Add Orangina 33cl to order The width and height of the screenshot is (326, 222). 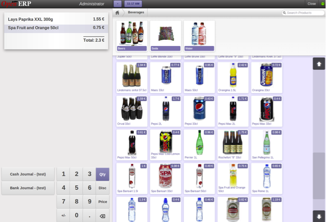(267, 78)
